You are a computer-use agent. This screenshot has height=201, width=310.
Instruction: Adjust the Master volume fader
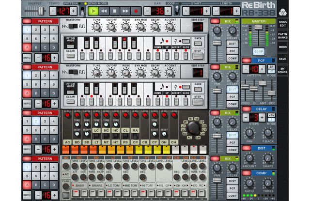point(259,27)
